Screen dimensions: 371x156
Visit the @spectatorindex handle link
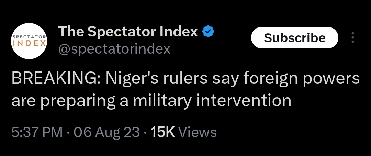pyautogui.click(x=114, y=49)
